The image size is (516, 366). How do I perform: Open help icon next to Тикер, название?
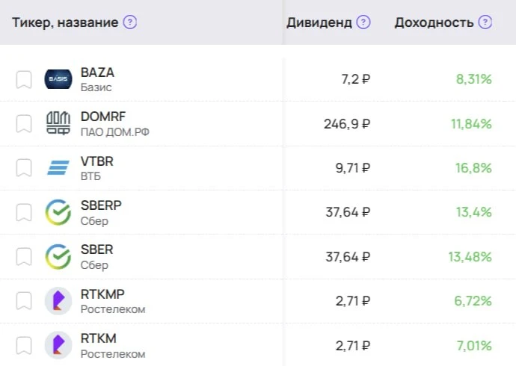coord(130,22)
